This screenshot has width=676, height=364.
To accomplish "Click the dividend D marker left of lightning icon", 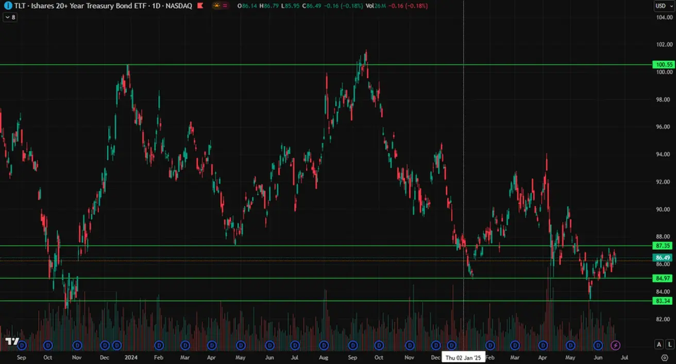I will [x=598, y=345].
